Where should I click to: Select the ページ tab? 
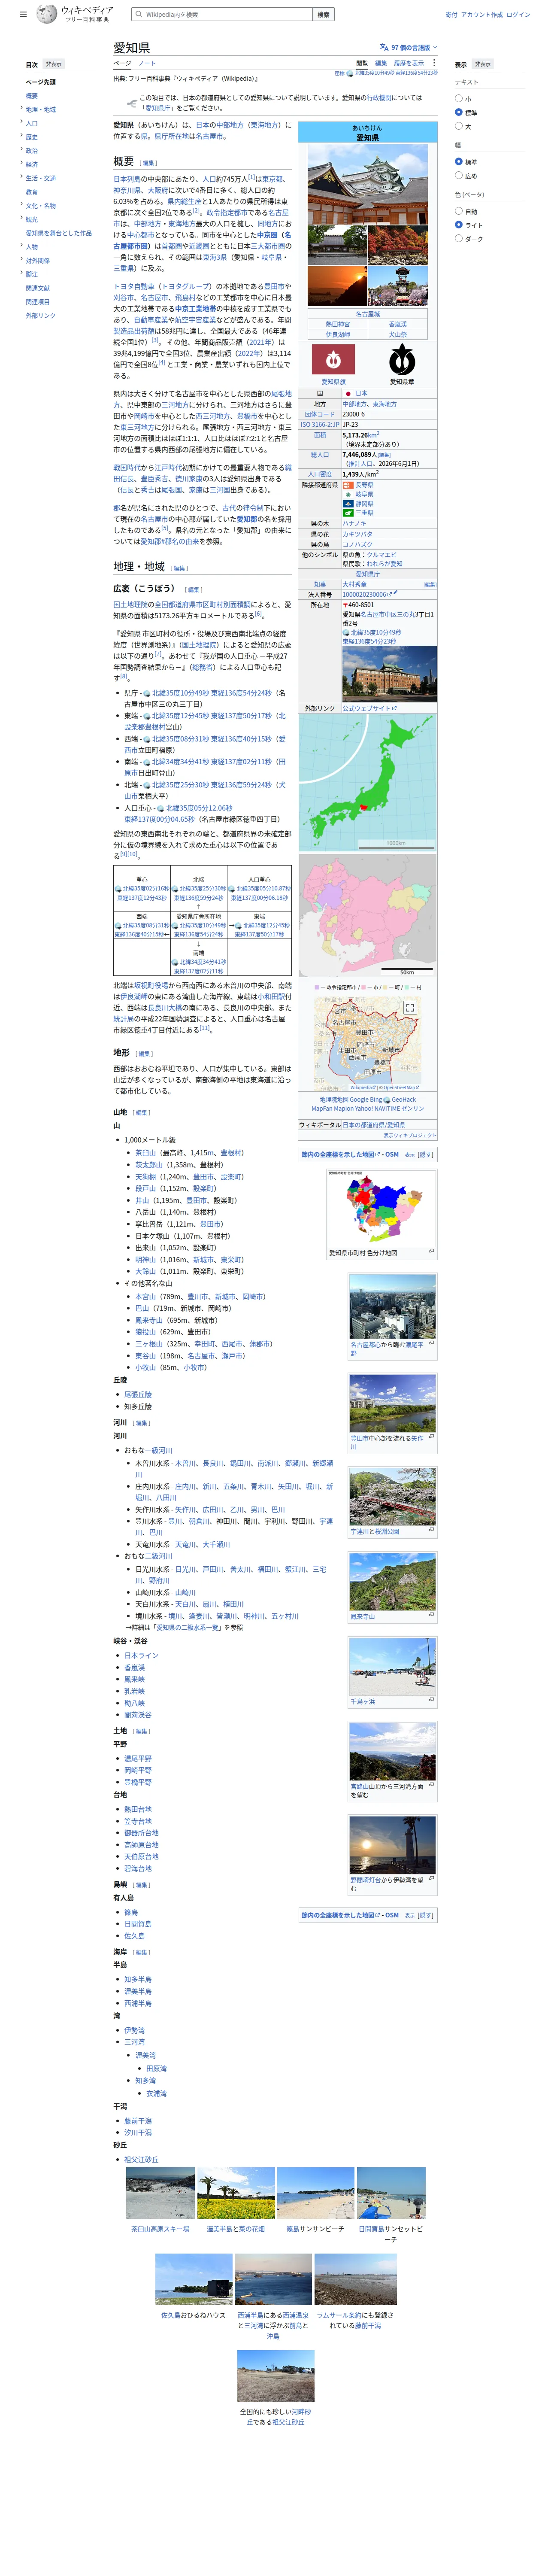click(x=122, y=63)
